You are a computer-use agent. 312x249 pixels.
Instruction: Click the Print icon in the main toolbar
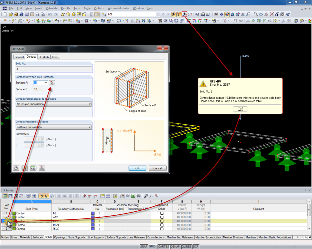pyautogui.click(x=37, y=14)
